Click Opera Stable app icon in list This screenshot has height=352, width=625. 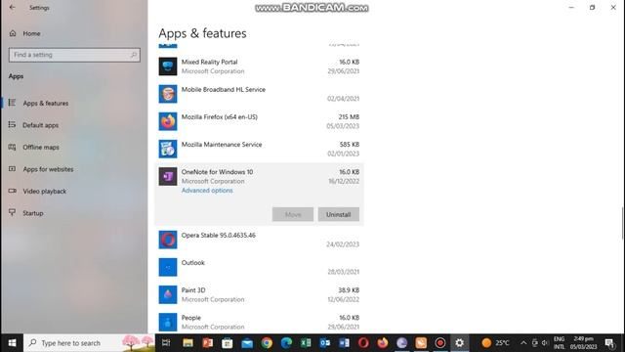[x=168, y=240]
